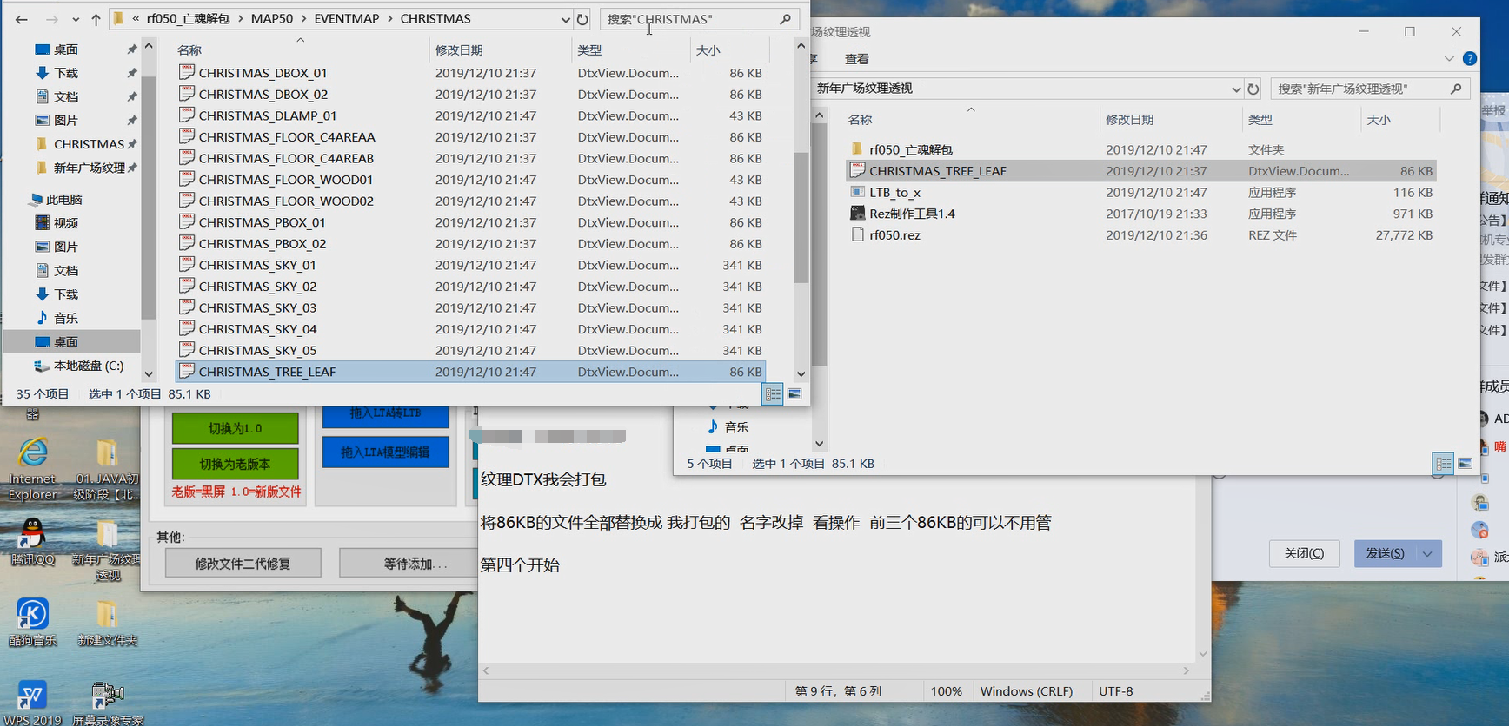Click the 关闭(C) button
Screen dimensions: 1509x726
1304,554
